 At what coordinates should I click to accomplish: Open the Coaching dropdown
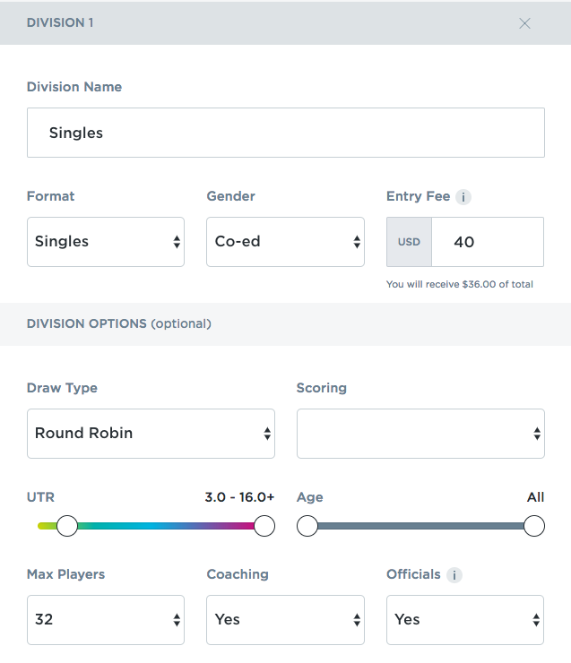click(285, 620)
